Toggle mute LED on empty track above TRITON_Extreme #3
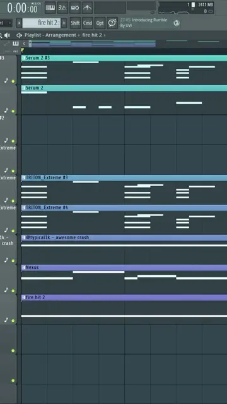Screen dimensions: 227x404 click(x=13, y=171)
